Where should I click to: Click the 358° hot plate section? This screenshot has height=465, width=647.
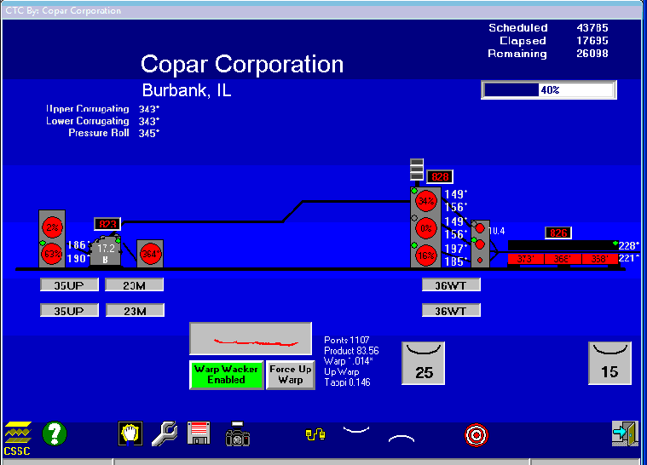point(600,259)
